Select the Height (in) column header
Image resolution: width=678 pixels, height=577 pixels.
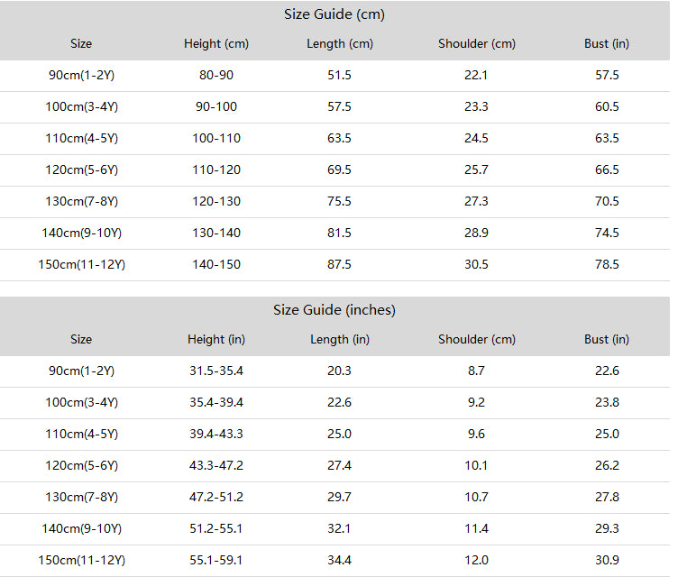click(x=216, y=340)
